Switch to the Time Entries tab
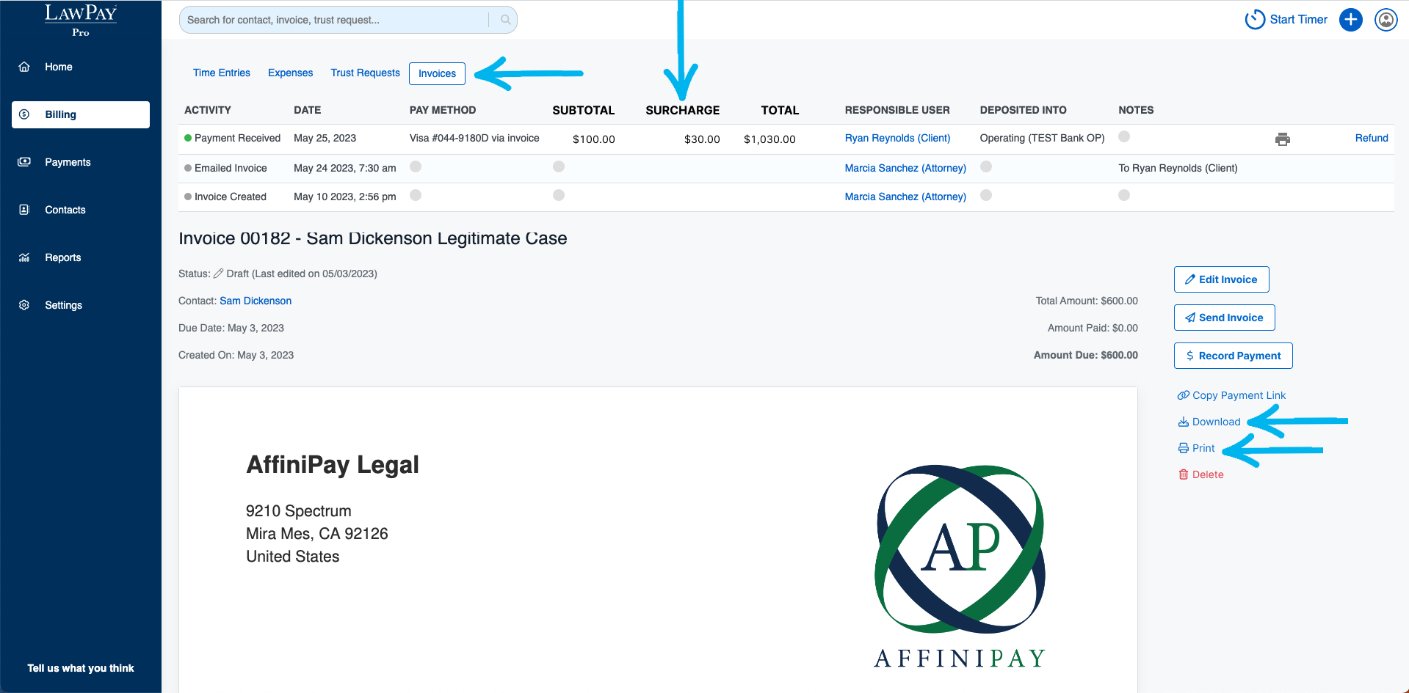 tap(221, 73)
